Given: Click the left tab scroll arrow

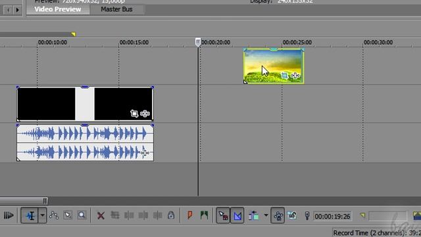Looking at the screenshot, I should (x=9, y=11).
